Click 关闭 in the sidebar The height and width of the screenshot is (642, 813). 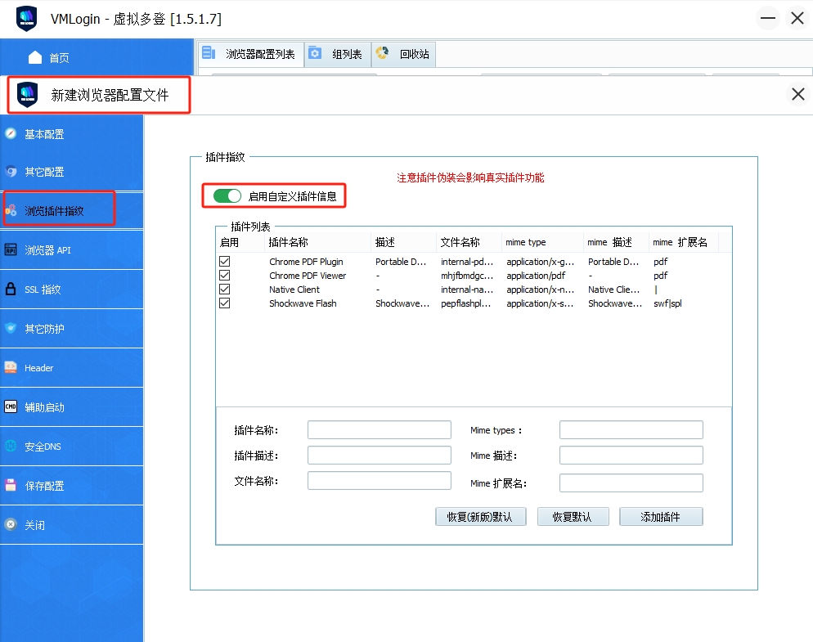(71, 525)
